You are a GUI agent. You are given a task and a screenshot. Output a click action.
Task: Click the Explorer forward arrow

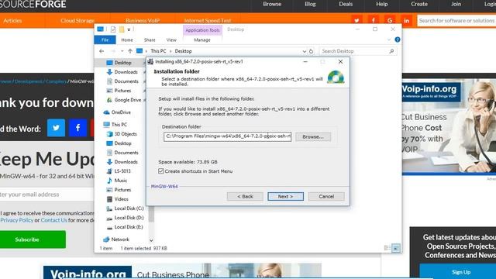pos(113,51)
